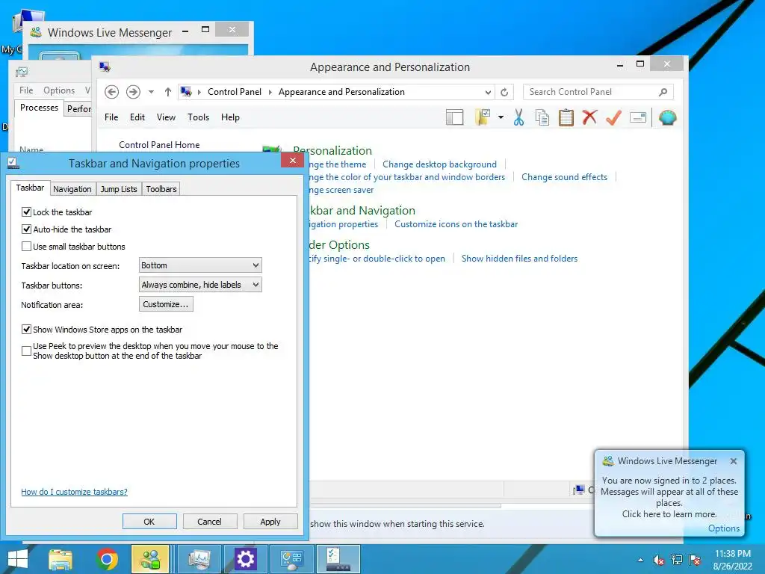Expand folder options toolbar dropdown arrow
This screenshot has height=574, width=765.
(501, 117)
